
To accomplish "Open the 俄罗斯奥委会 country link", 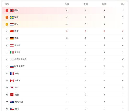I will 20,59.
